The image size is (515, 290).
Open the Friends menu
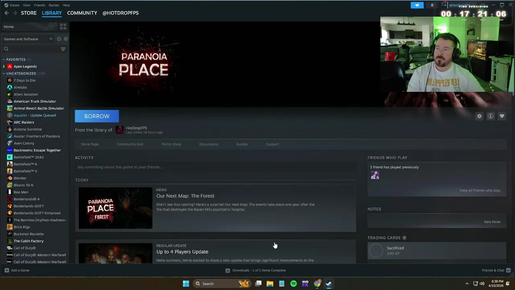[x=39, y=5]
